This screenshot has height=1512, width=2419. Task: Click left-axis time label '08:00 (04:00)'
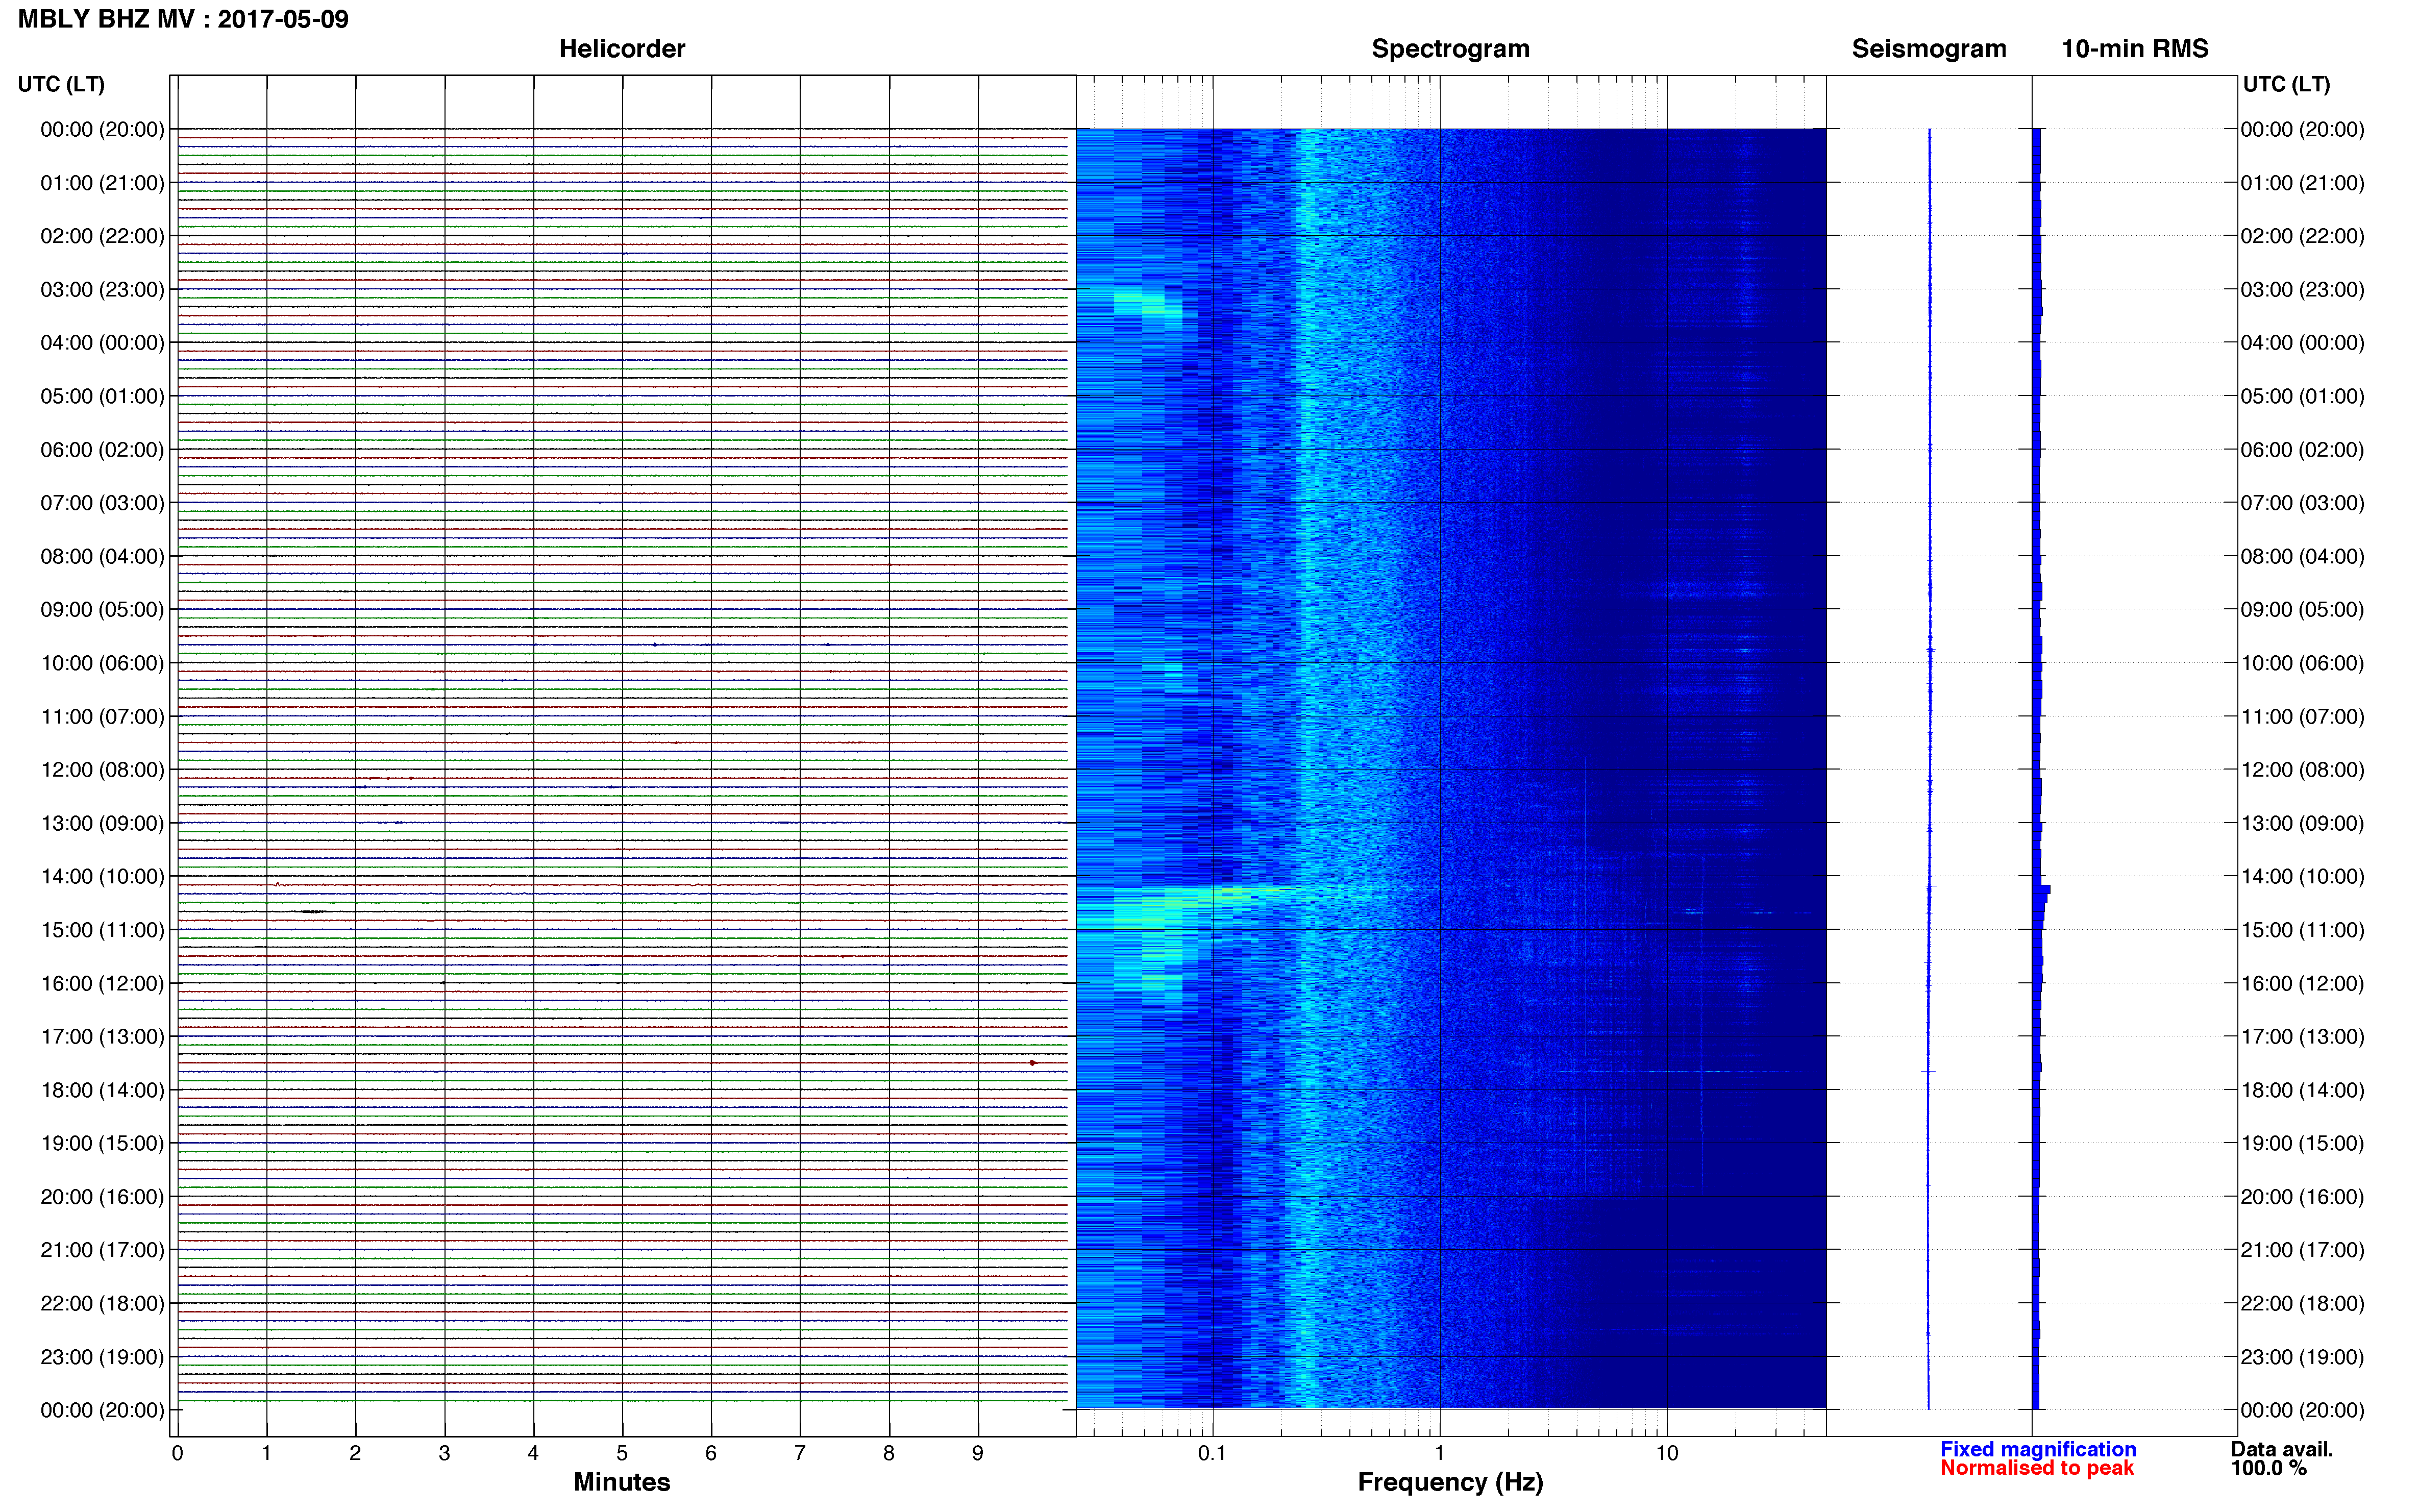pos(102,556)
